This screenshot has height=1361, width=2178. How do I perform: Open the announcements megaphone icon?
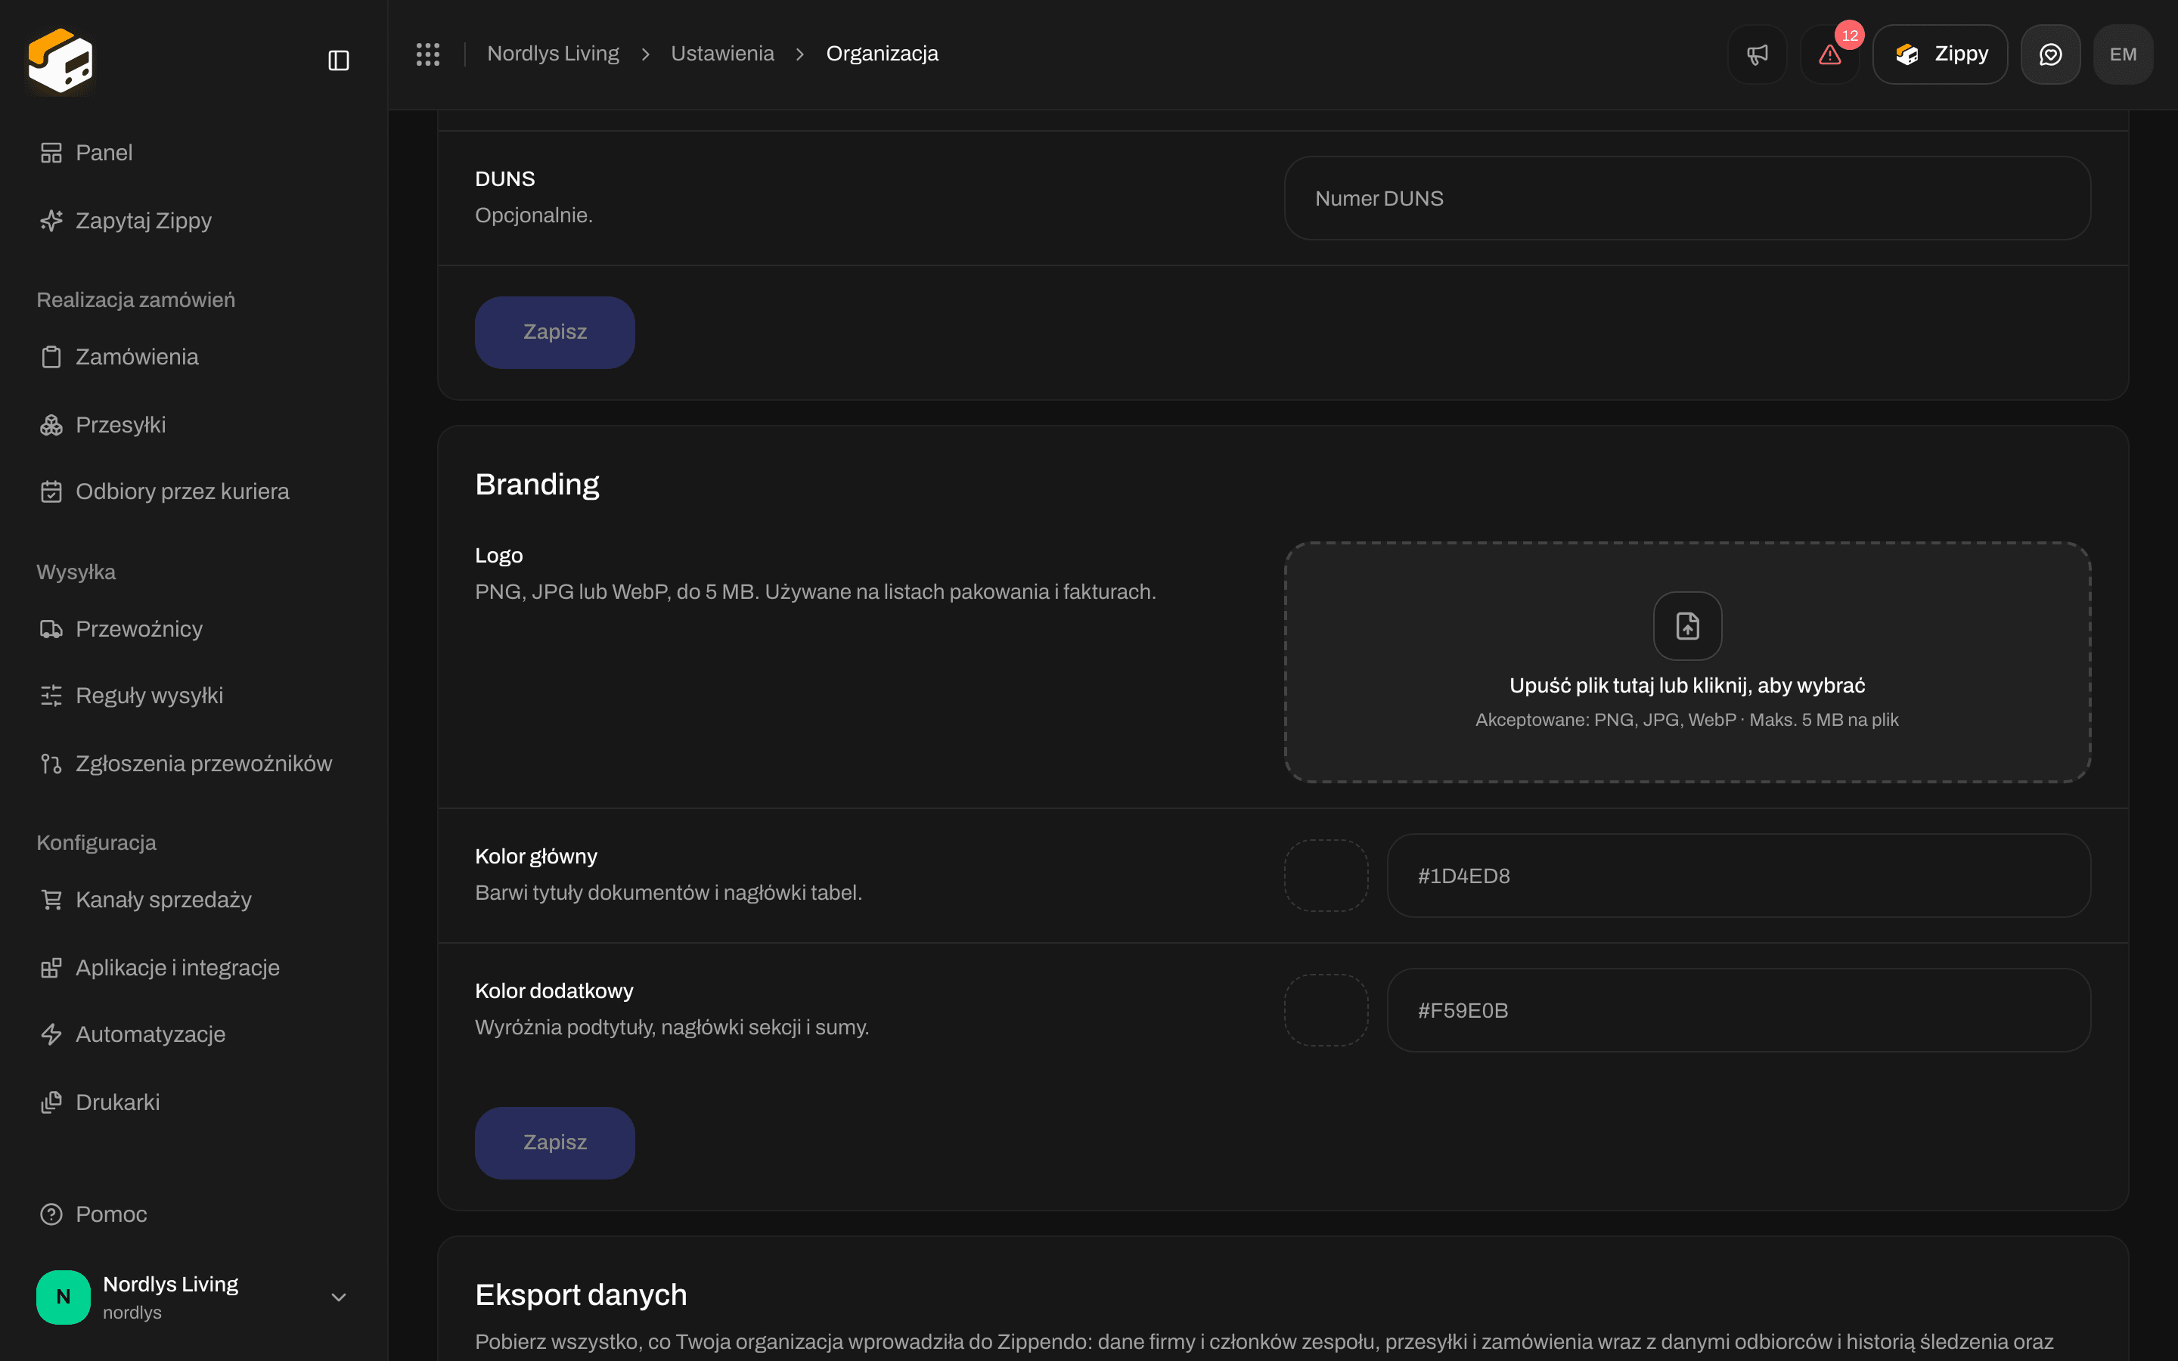[x=1757, y=54]
